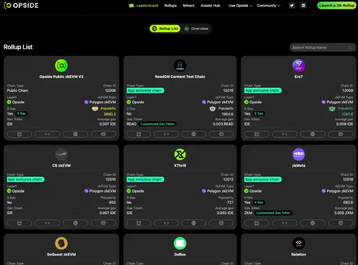Image resolution: width=358 pixels, height=265 pixels.
Task: Click bridge arrows button on XThrill card
Action: click(166, 223)
